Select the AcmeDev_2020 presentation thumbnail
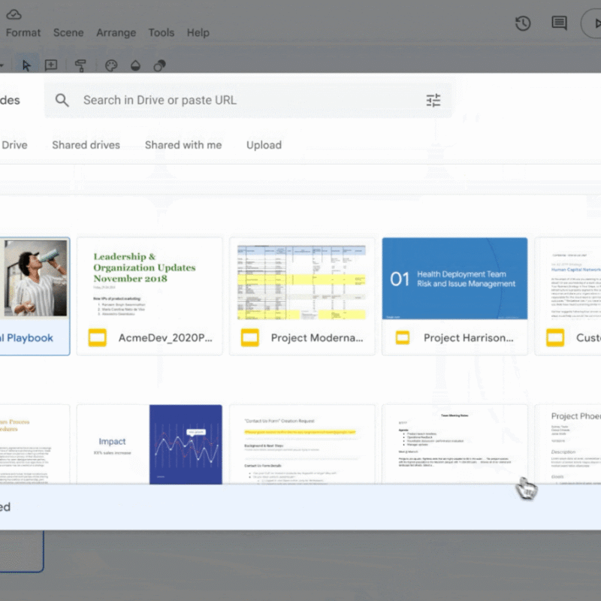This screenshot has height=601, width=601. tap(149, 293)
